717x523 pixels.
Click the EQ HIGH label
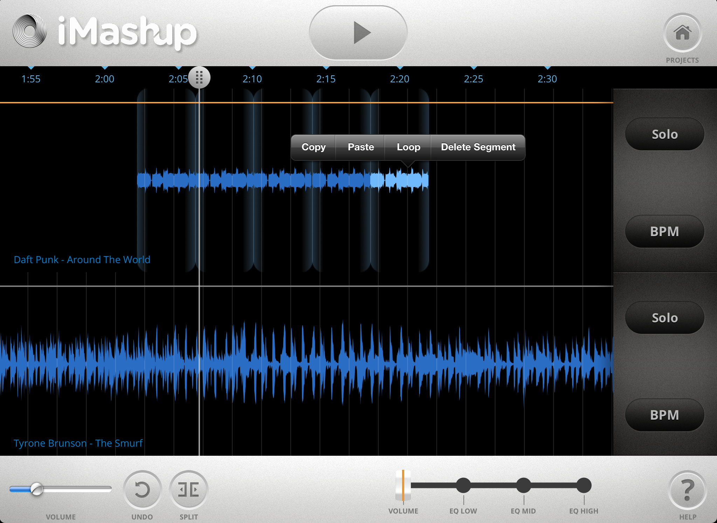(x=584, y=511)
